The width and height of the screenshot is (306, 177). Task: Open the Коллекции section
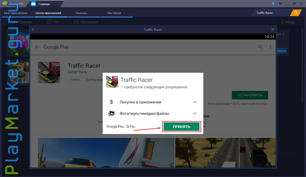pos(86,22)
